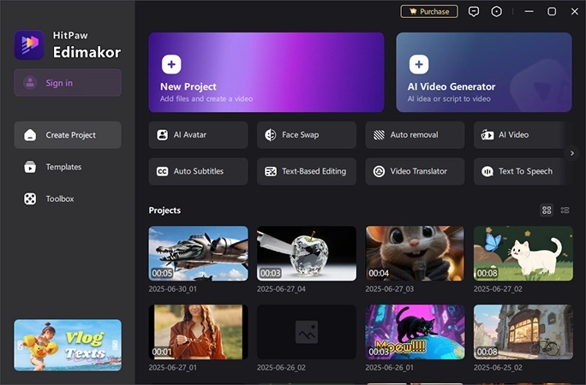
Task: Click the Sign in button
Action: tap(68, 82)
